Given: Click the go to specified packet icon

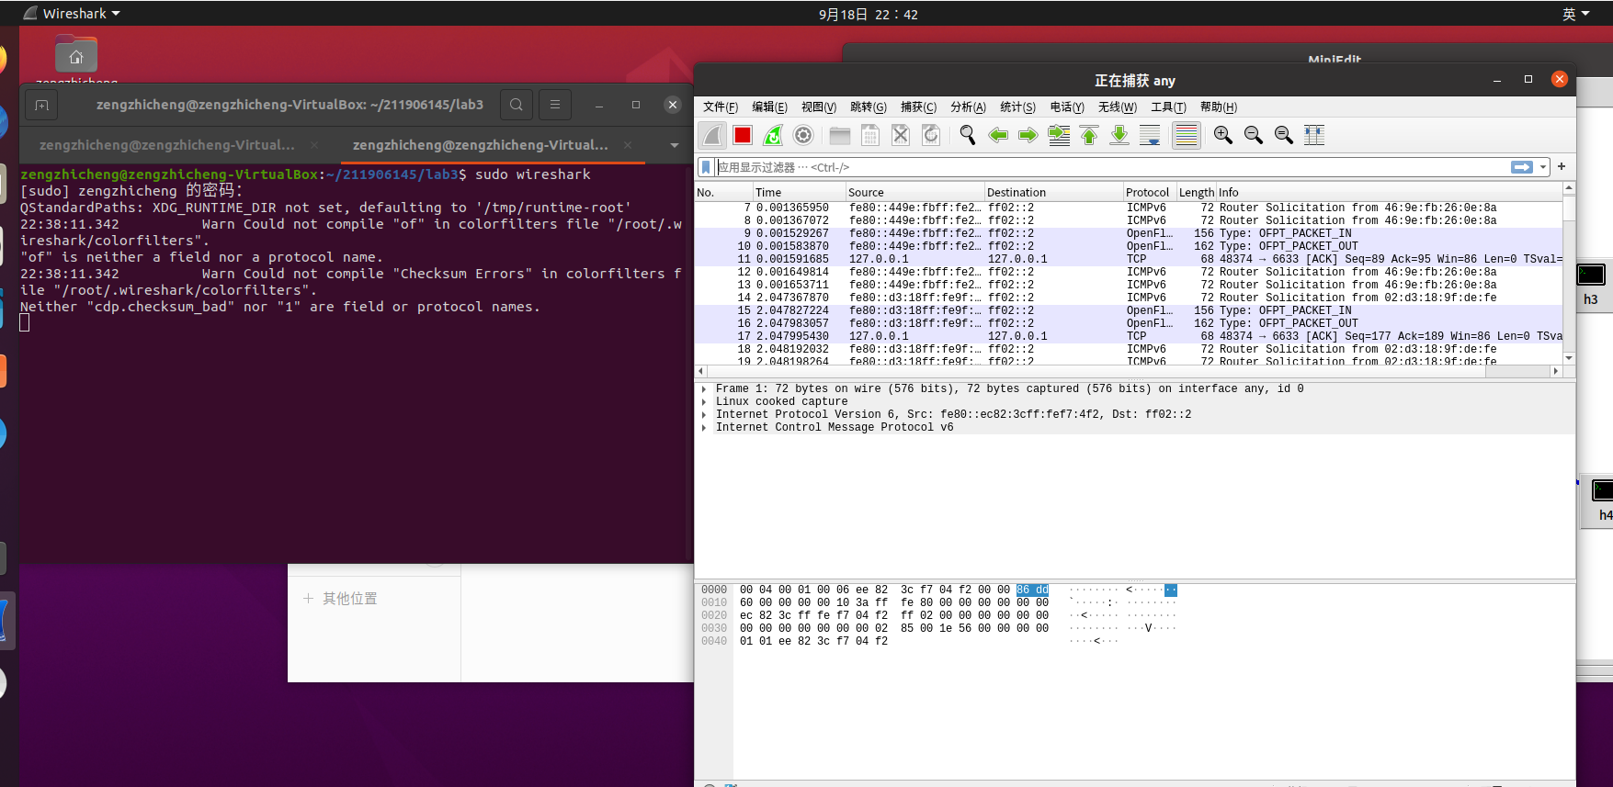Looking at the screenshot, I should click(x=1059, y=135).
